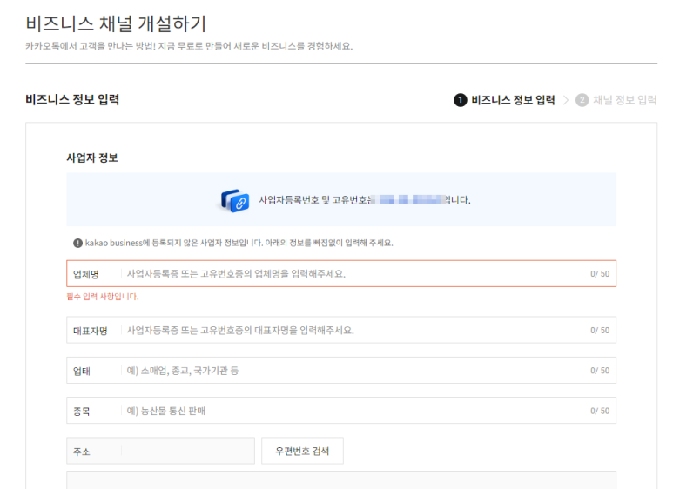Click the chevron between the steps

[x=566, y=100]
